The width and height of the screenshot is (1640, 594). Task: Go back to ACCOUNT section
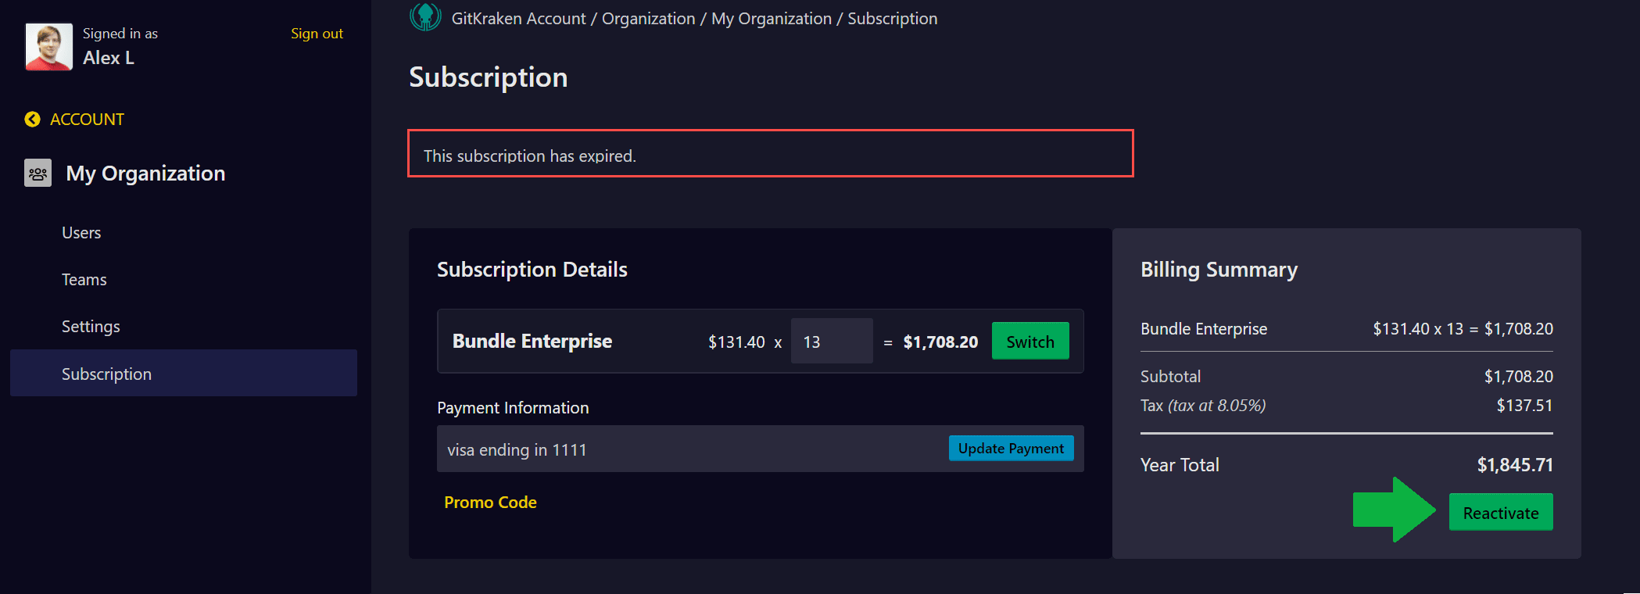[87, 119]
